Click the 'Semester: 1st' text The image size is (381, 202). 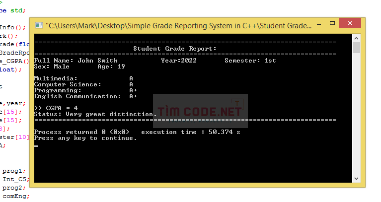click(x=250, y=61)
